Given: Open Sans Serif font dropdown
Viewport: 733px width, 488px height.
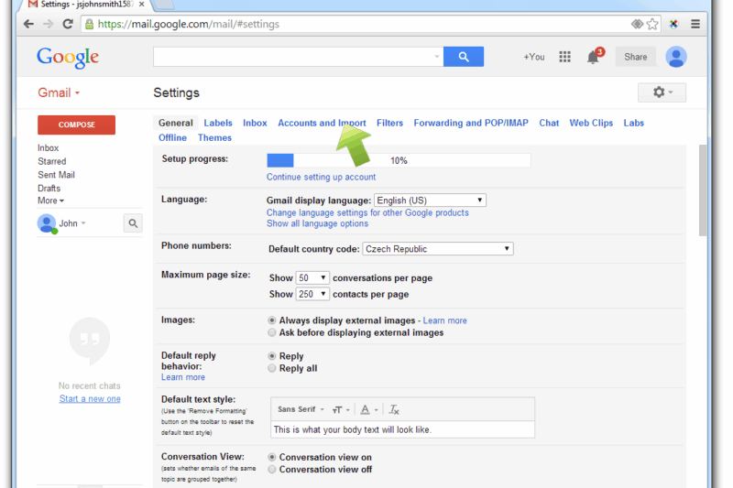Looking at the screenshot, I should 301,409.
